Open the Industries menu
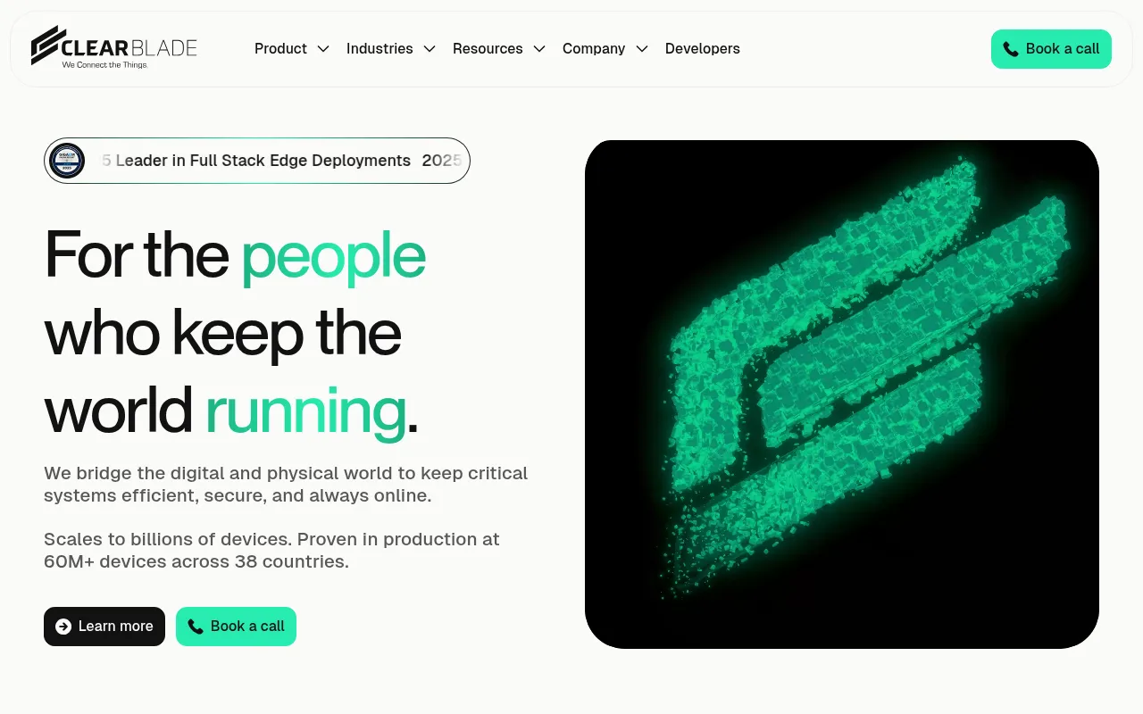This screenshot has height=714, width=1143. 380,49
